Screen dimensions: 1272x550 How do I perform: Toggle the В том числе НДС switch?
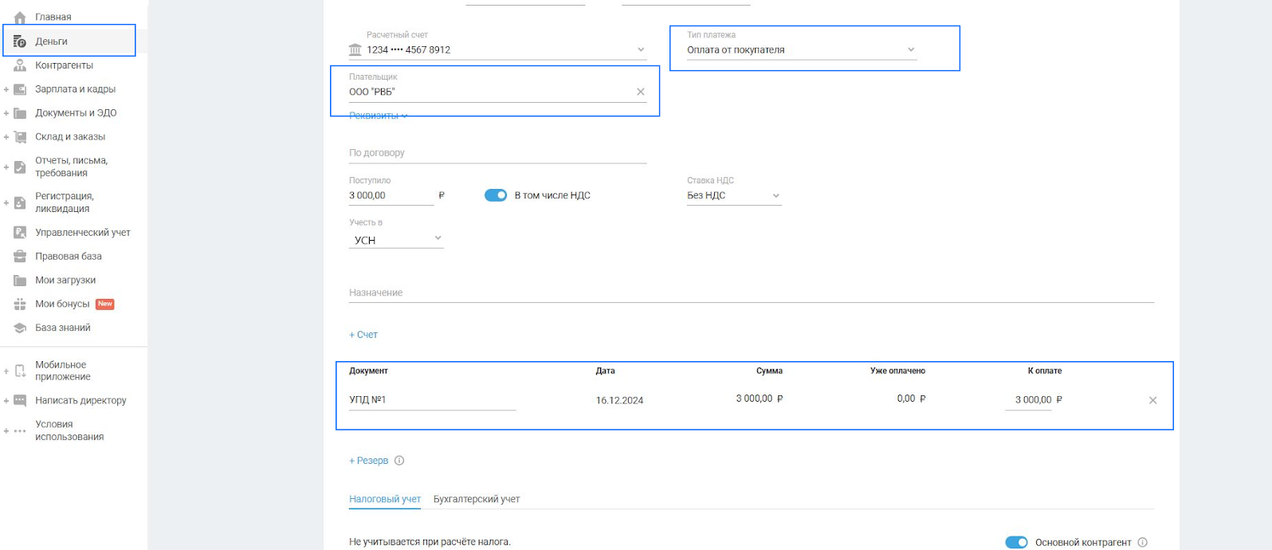496,195
